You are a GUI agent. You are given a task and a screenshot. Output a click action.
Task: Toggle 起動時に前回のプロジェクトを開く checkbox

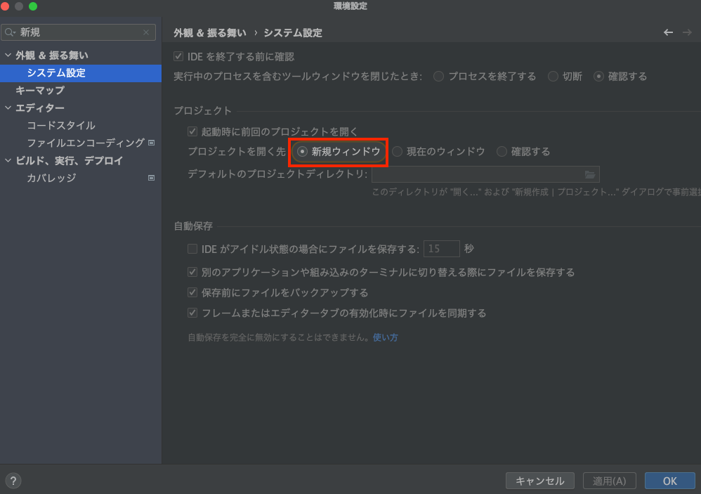[192, 131]
